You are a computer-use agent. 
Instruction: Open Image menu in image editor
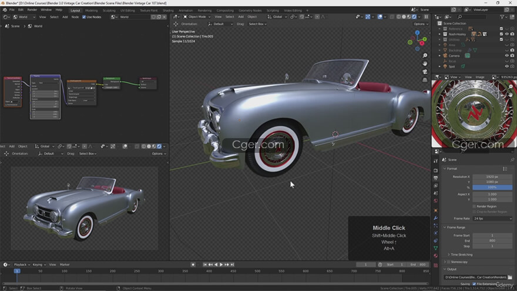click(480, 77)
